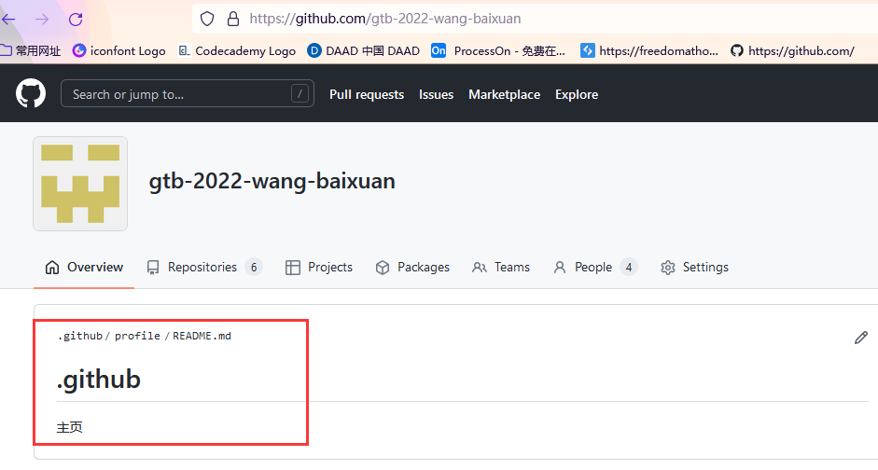
Task: Open the 常用网址 bookmarks folder
Action: (30, 51)
